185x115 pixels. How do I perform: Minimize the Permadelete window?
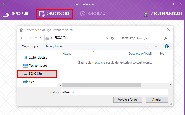(164, 4)
